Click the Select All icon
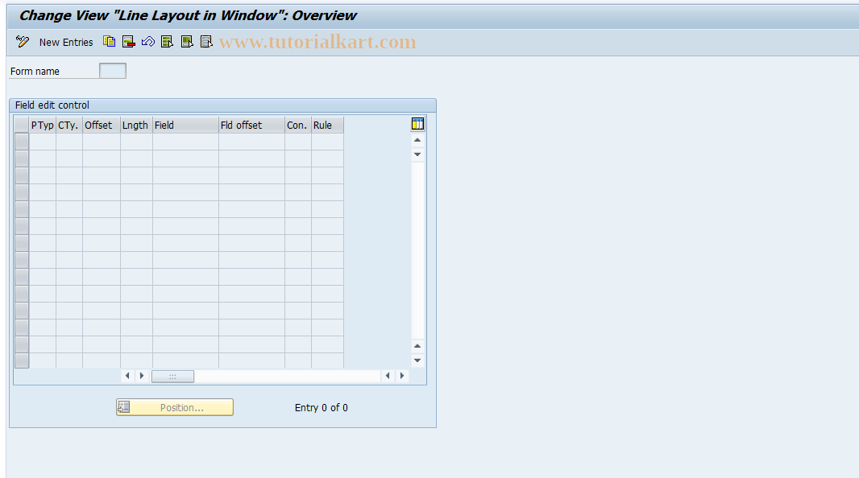The height and width of the screenshot is (478, 859). pos(167,42)
